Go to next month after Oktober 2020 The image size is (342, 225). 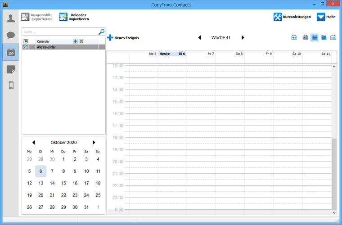pos(94,142)
